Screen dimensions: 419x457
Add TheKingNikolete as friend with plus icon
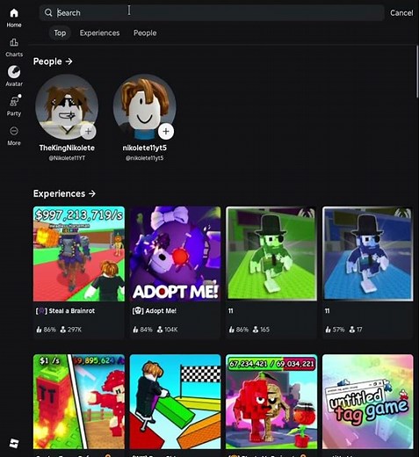click(88, 132)
